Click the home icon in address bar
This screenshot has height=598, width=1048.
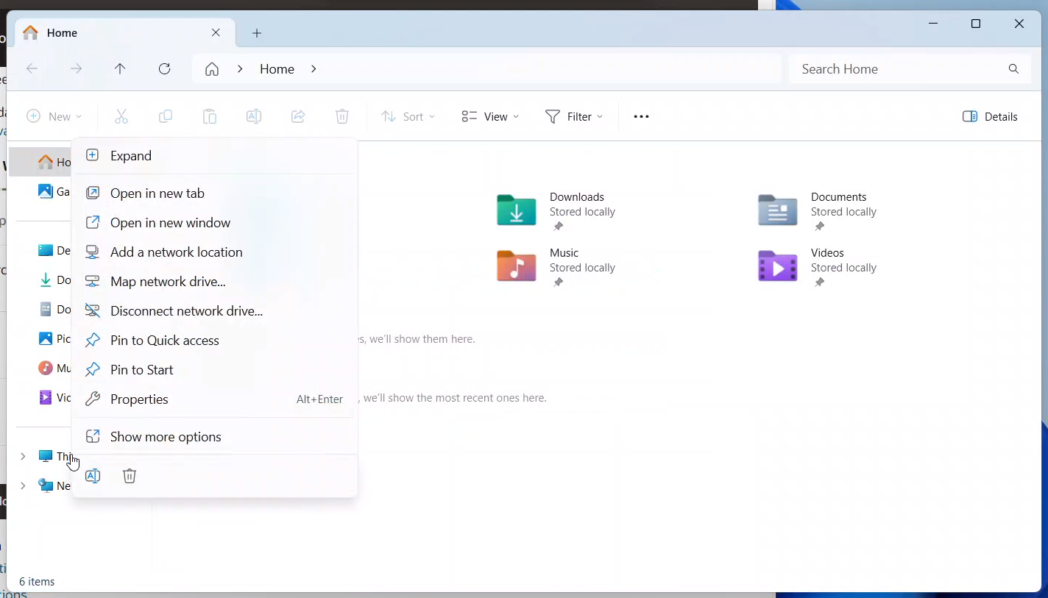(212, 68)
